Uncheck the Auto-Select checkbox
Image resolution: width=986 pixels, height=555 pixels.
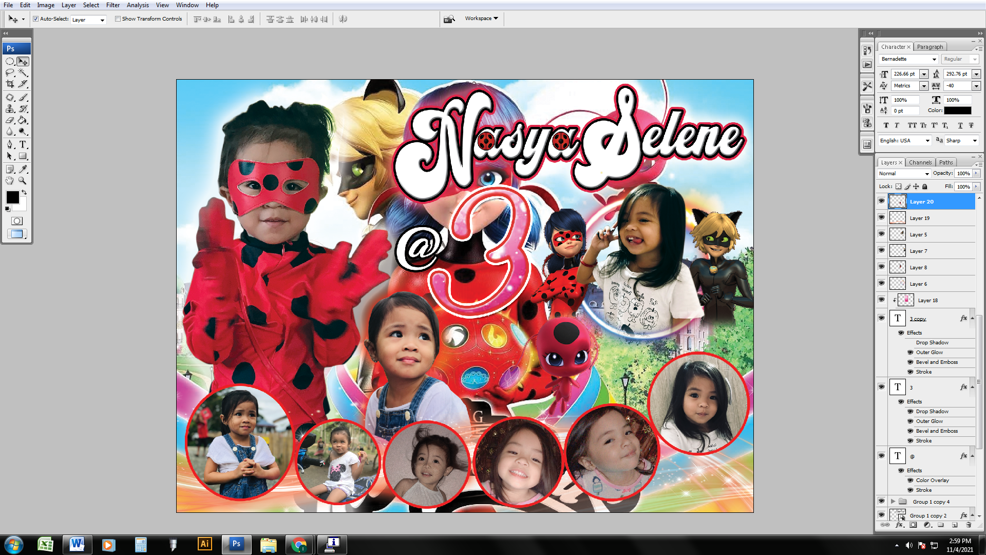coord(36,19)
